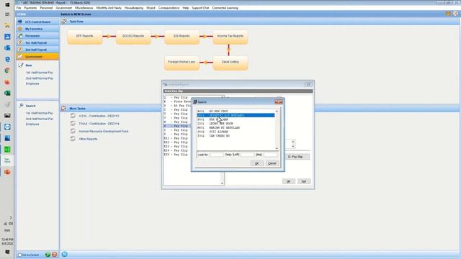Image resolution: width=461 pixels, height=259 pixels.
Task: Click the Look for input field
Action: click(x=217, y=155)
